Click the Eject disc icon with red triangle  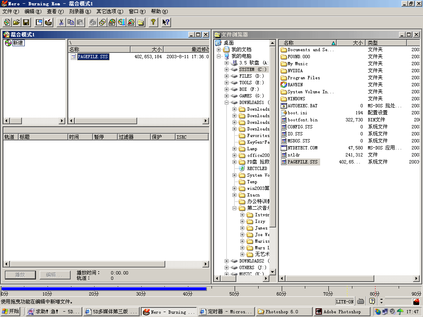tap(131, 22)
